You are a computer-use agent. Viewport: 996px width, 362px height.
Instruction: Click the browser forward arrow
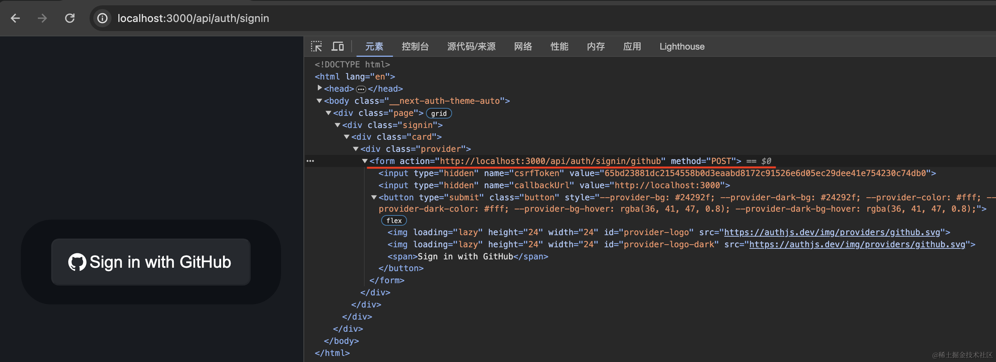42,18
